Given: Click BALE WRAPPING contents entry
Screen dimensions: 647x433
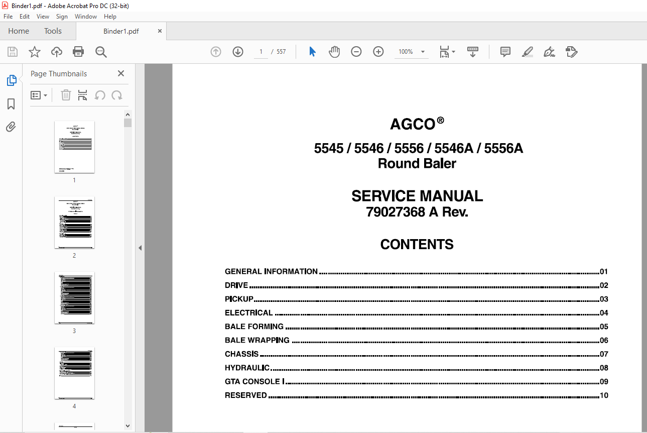Looking at the screenshot, I should 417,341.
